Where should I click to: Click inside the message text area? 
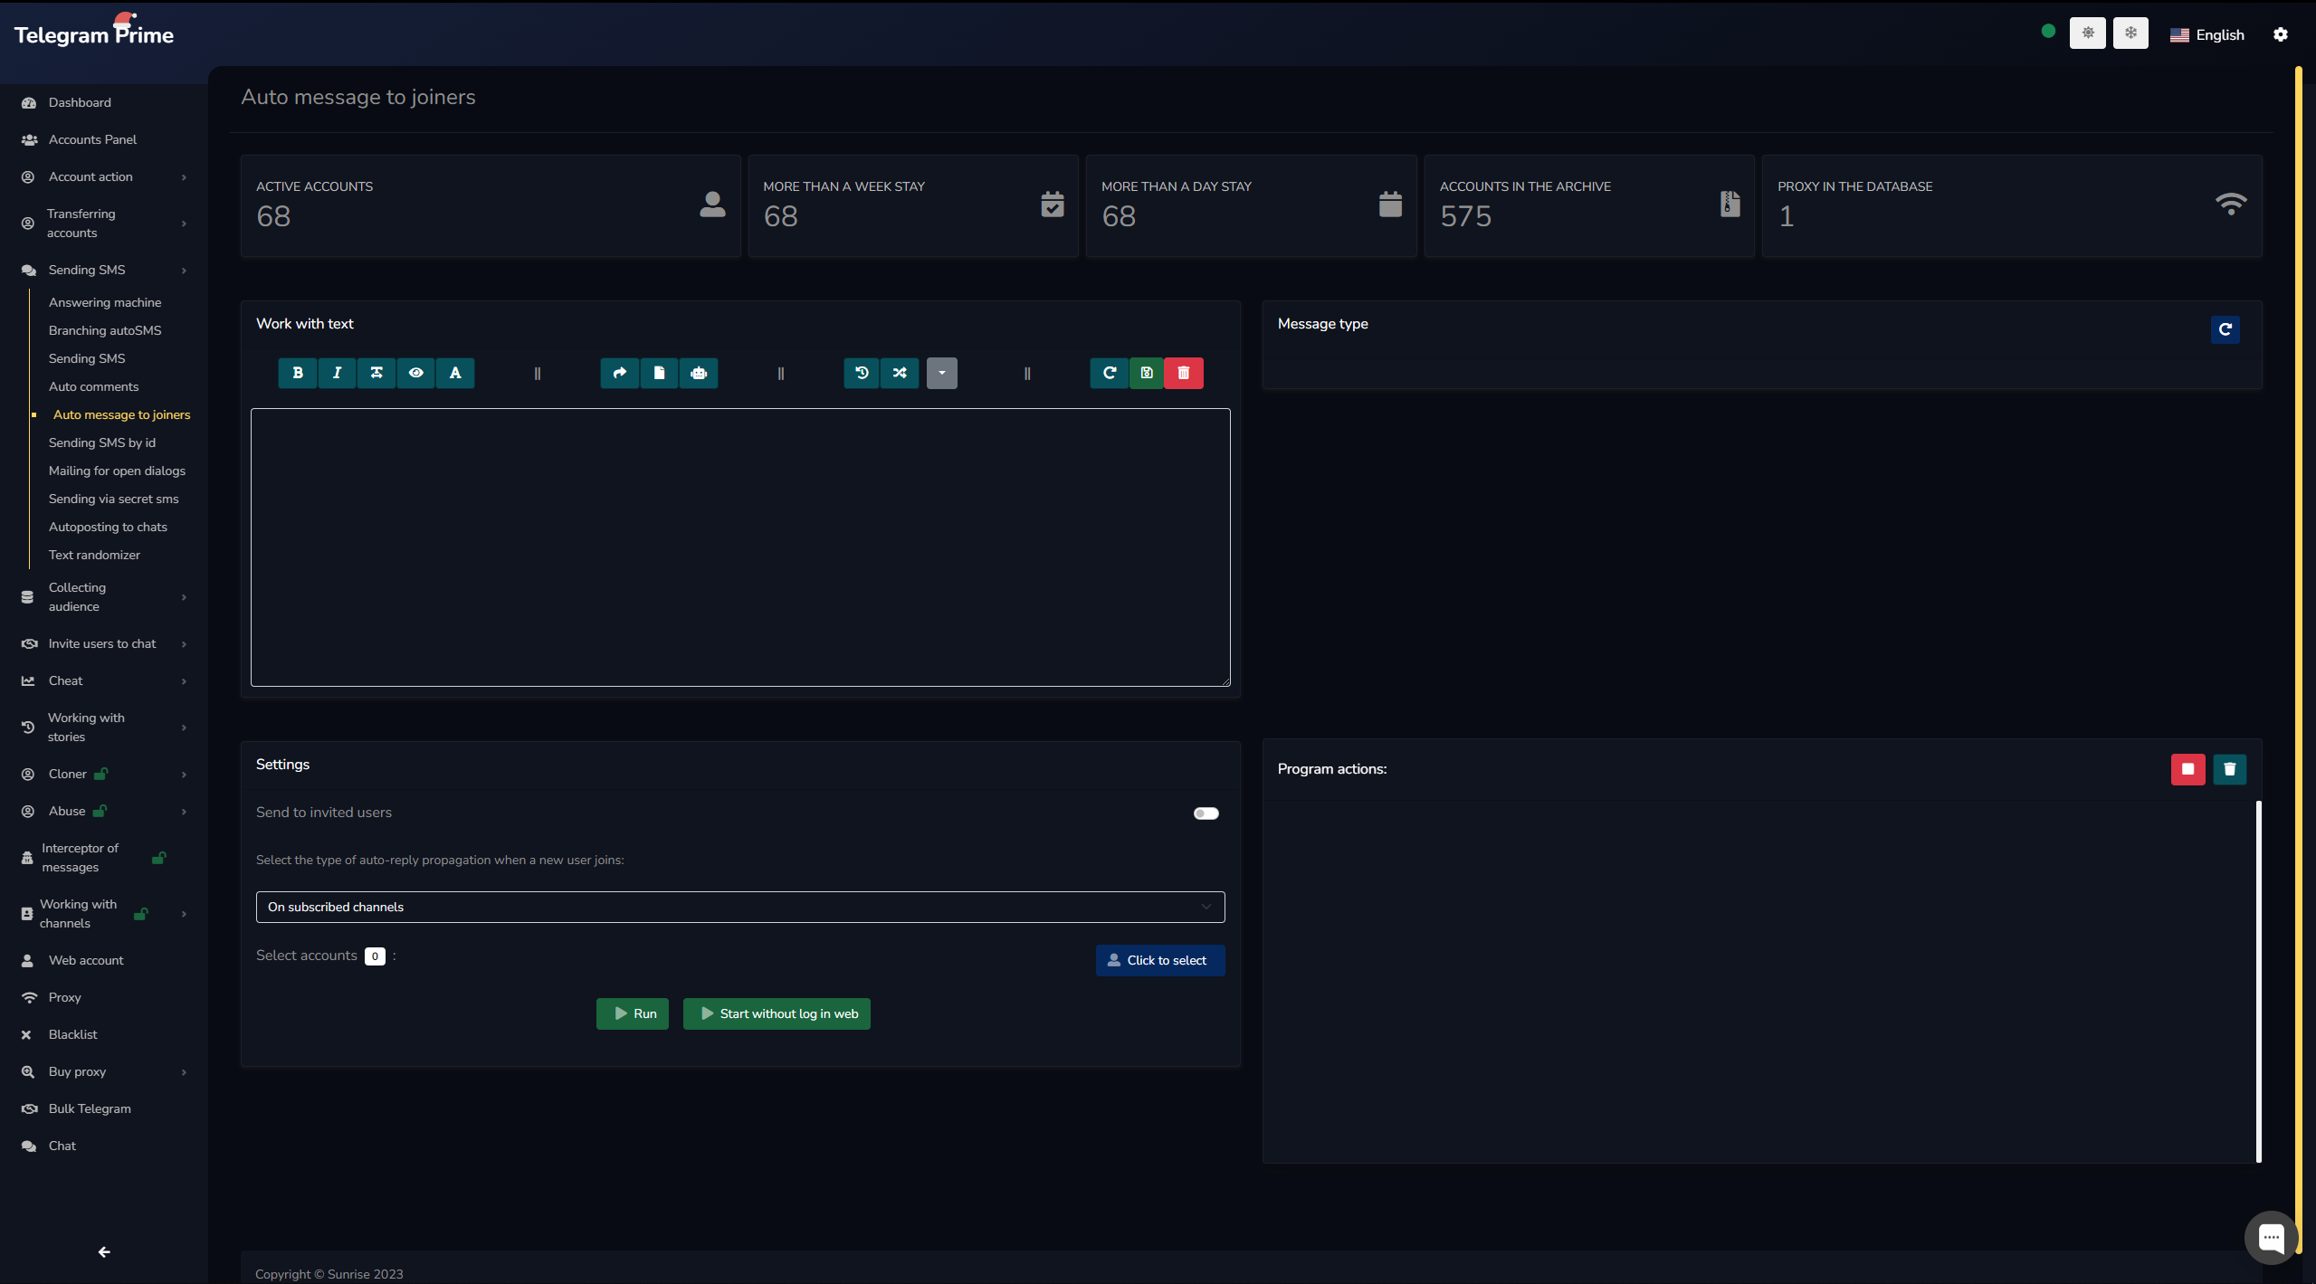point(739,547)
